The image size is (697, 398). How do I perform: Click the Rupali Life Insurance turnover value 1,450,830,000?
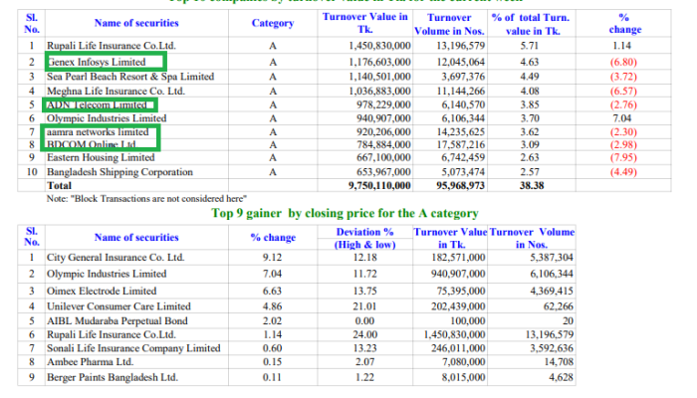point(379,46)
